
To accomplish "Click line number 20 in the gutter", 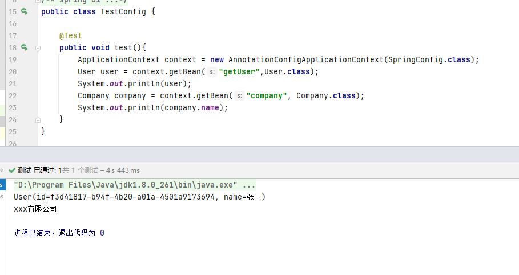I will (x=13, y=71).
